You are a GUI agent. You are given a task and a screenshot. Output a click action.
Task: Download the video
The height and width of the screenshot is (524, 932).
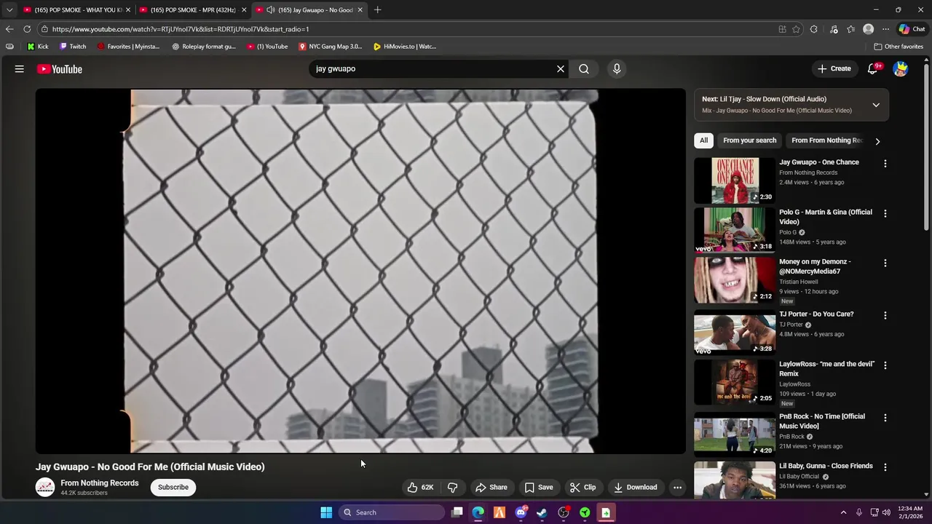635,488
